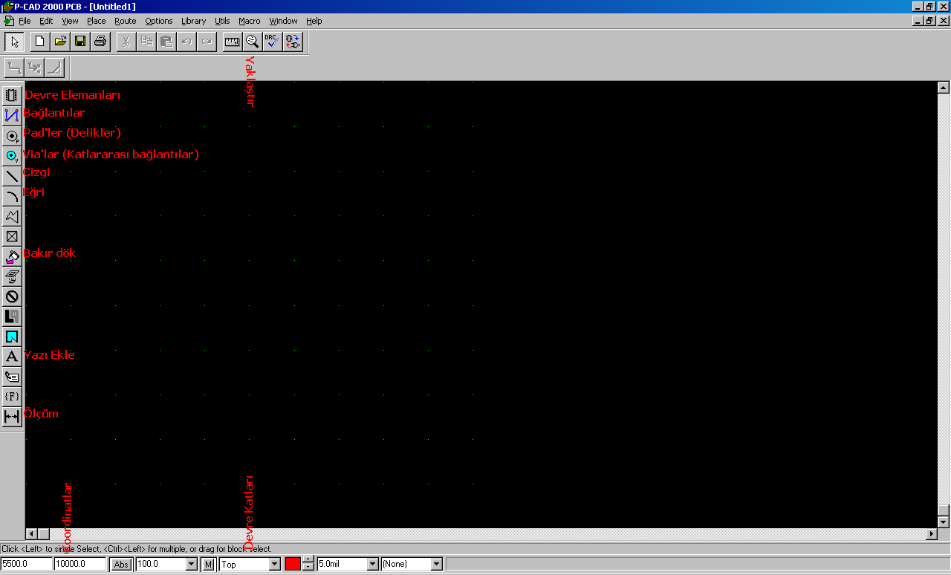
Task: Click the component swap ECO icon
Action: [x=293, y=42]
